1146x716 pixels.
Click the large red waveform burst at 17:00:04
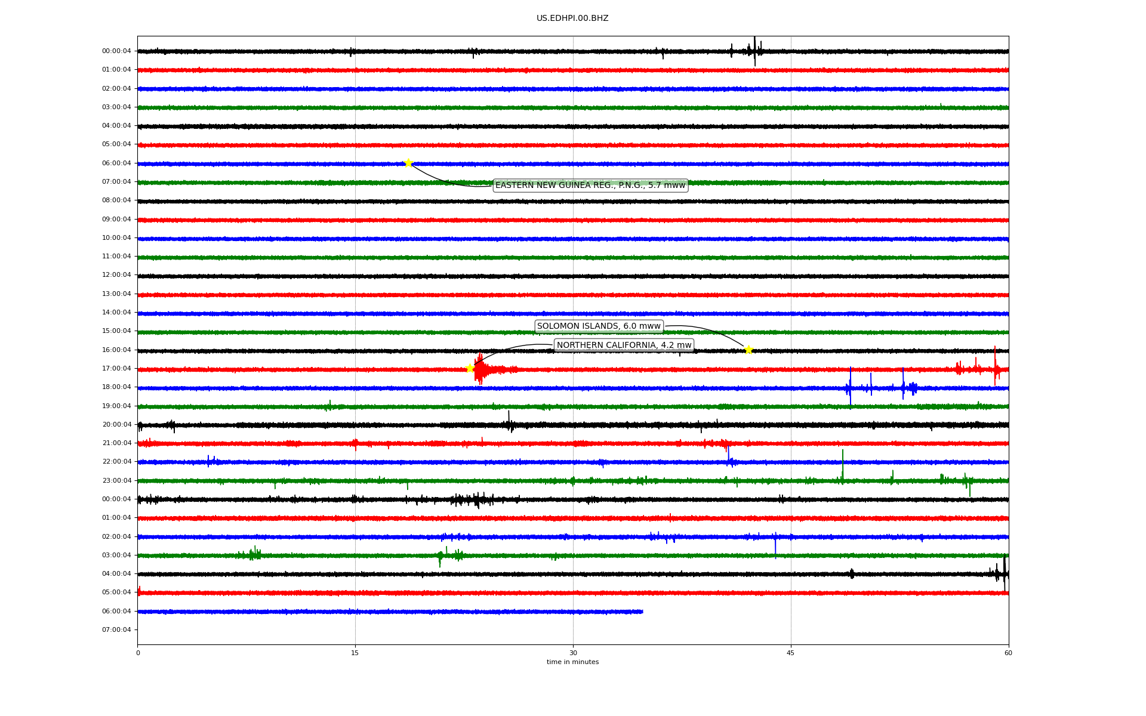pos(481,370)
